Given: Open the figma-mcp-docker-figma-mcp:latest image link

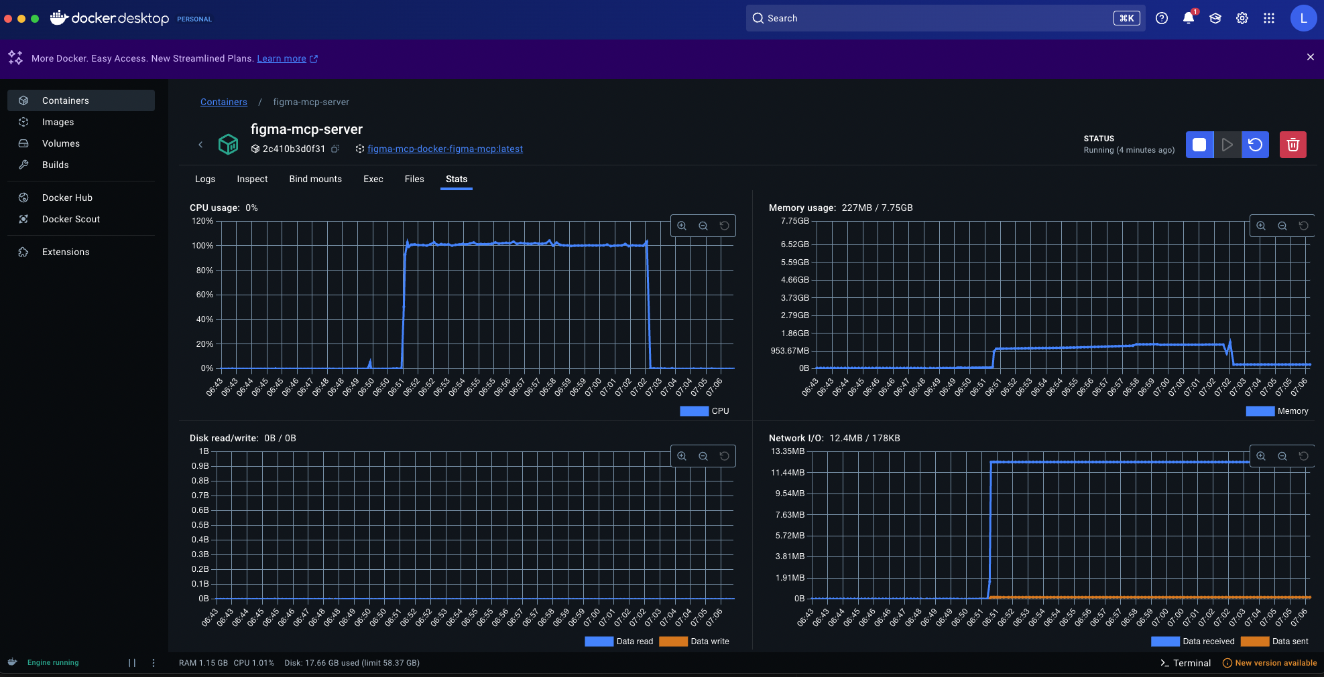Looking at the screenshot, I should (445, 149).
